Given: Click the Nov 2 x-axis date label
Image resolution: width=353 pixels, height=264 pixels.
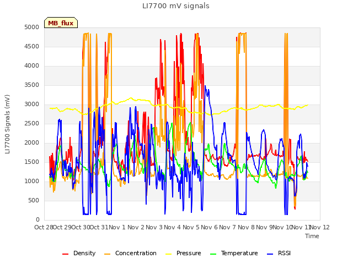Looking at the screenshot, I should [136, 227].
